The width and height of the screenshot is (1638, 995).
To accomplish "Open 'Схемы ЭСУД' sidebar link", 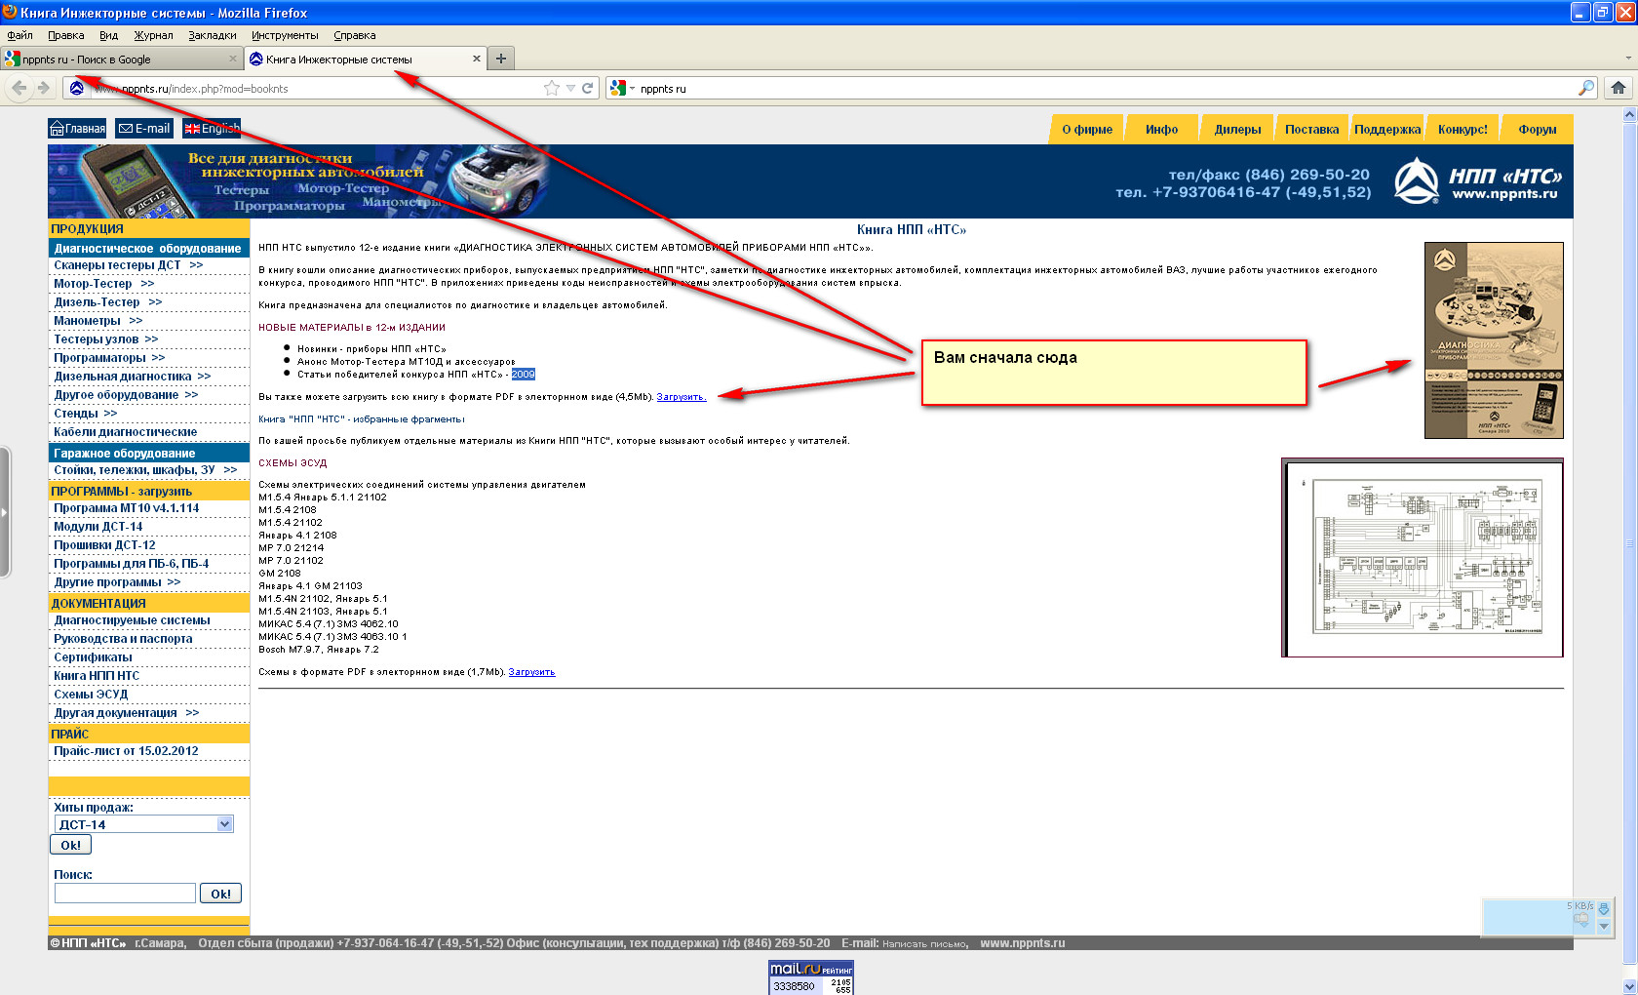I will [x=91, y=695].
